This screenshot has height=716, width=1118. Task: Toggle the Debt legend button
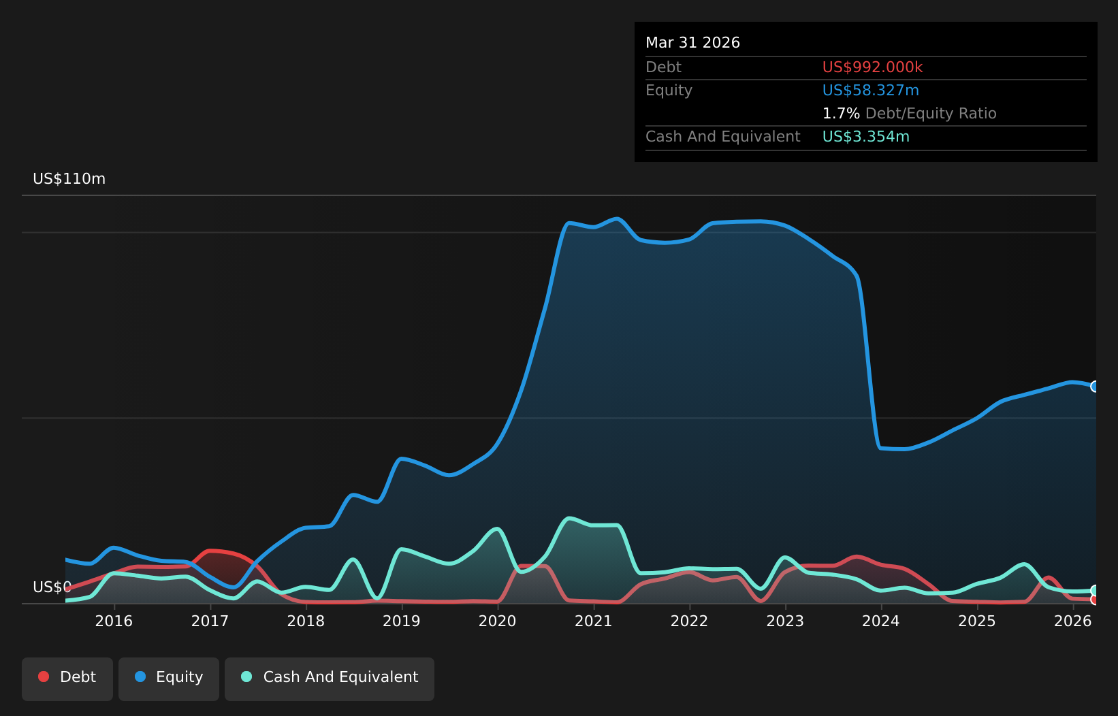tap(67, 679)
